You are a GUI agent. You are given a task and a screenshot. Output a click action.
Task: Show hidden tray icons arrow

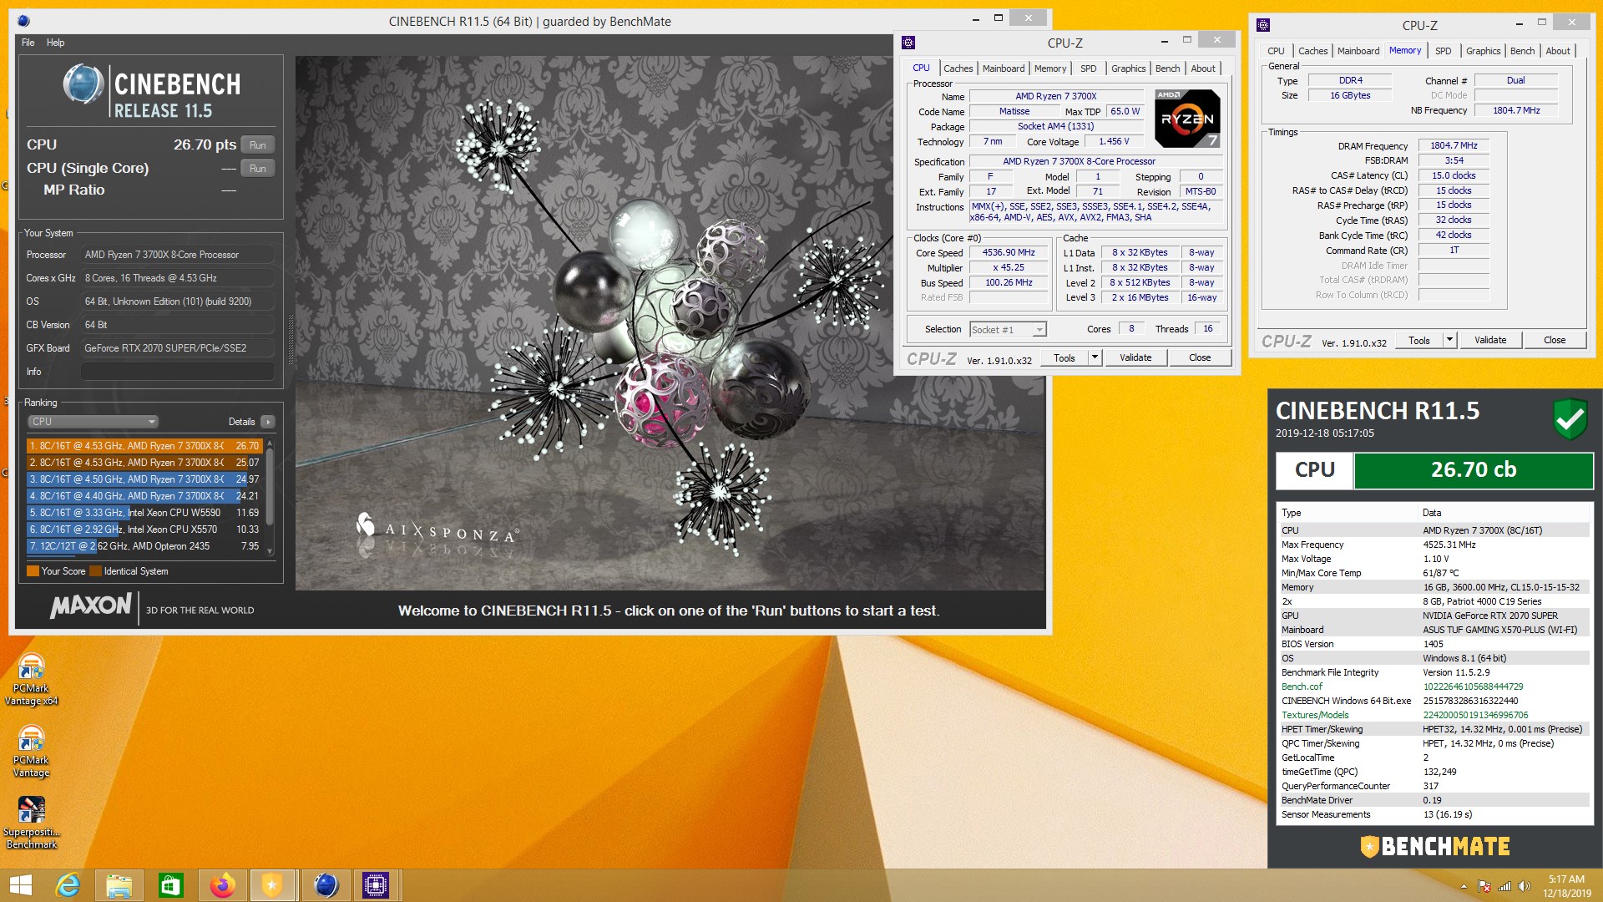tap(1464, 886)
